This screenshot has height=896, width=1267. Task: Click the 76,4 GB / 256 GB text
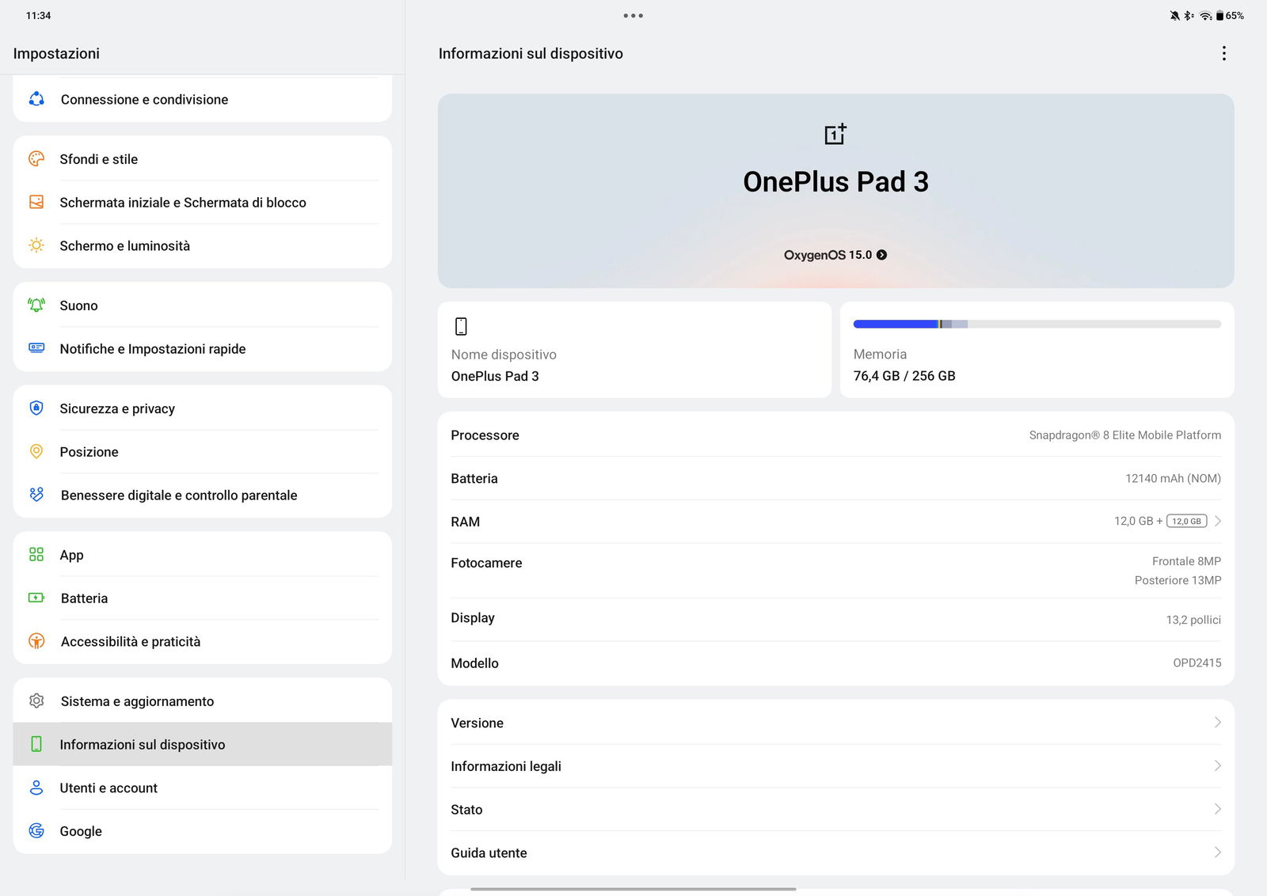tap(904, 376)
